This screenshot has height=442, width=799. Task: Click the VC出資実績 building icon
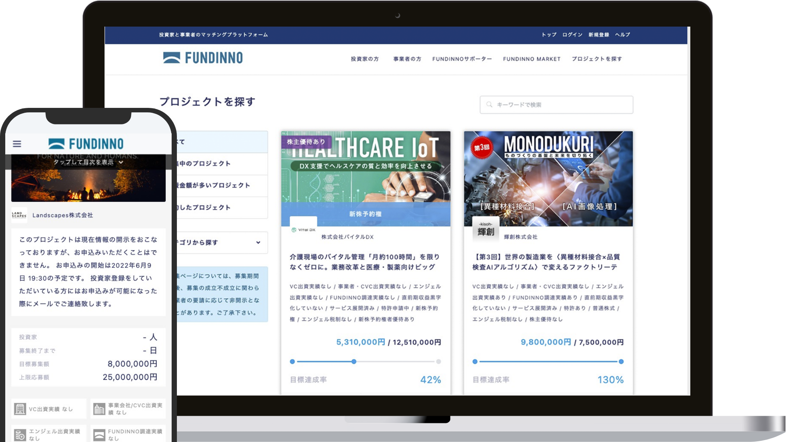click(20, 409)
